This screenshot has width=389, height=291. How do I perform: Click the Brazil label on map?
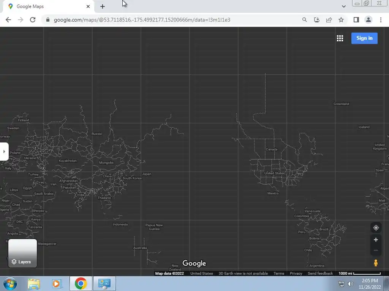(324, 229)
